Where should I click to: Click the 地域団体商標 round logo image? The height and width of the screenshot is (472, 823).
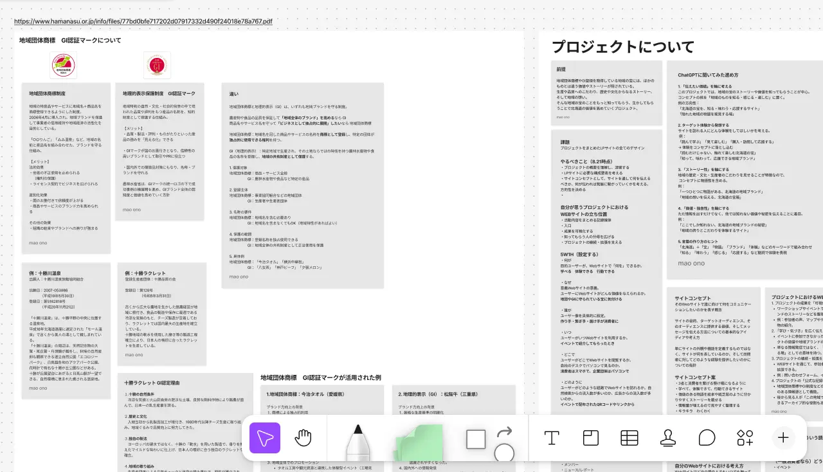click(63, 66)
